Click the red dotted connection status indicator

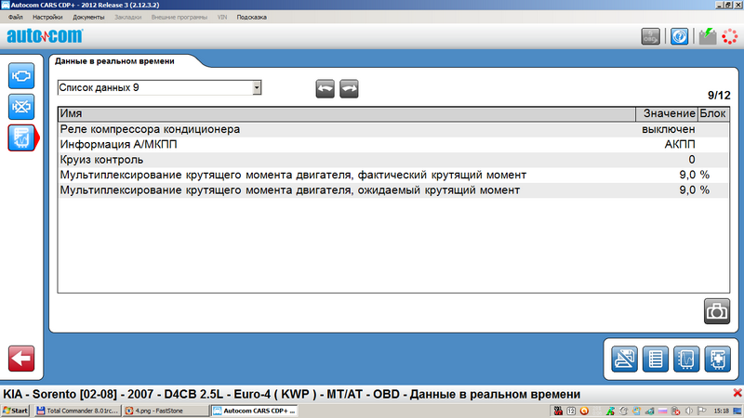[x=730, y=36]
